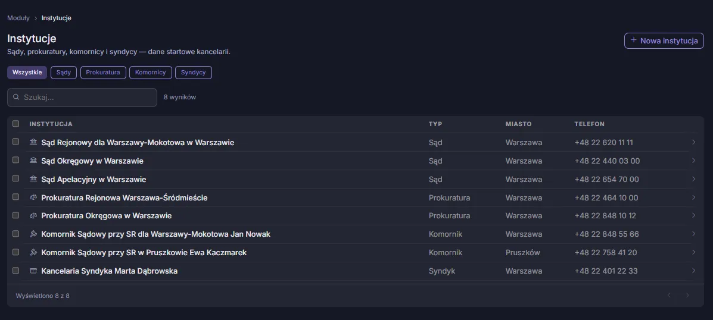Open the Prokuratura Okręgowa w Warszawie row chevron
This screenshot has height=320, width=713.
pyautogui.click(x=693, y=215)
